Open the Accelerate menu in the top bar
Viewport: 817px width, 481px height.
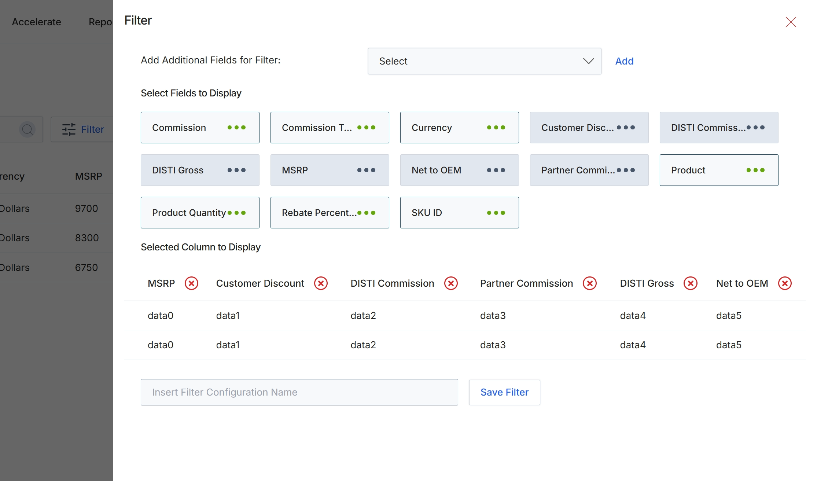pyautogui.click(x=36, y=22)
